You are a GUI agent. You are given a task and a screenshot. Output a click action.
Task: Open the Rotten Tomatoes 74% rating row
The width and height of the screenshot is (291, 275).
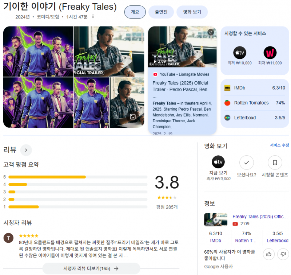(255, 103)
